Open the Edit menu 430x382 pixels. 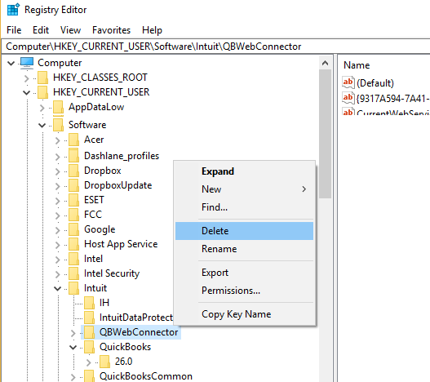pos(41,30)
